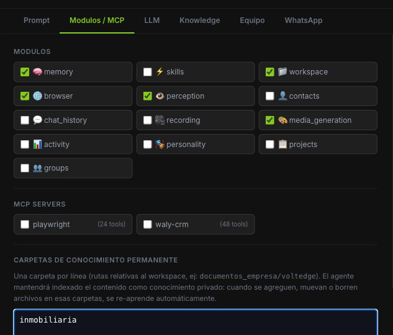Image resolution: width=393 pixels, height=335 pixels.
Task: Uncheck the memory module checkbox
Action: coord(25,72)
